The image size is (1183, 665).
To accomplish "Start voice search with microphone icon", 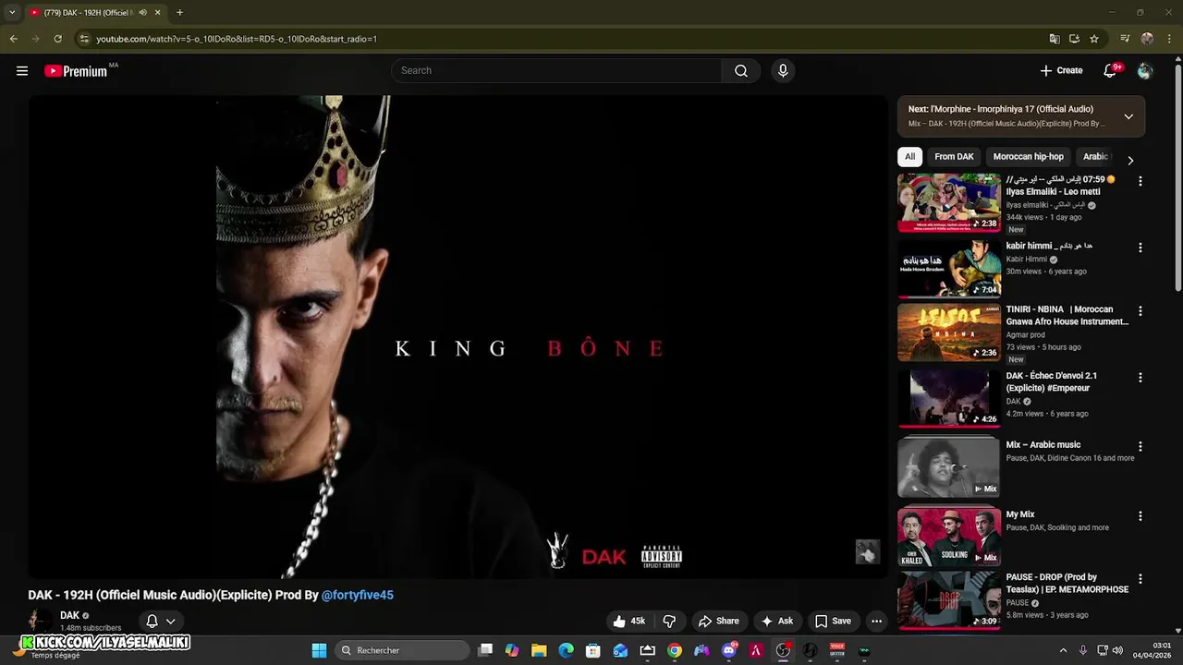I will tap(783, 71).
